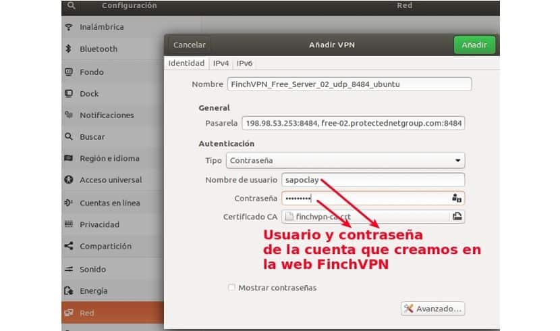
Task: Click the password storage icon in Contraseña field
Action: click(x=457, y=198)
